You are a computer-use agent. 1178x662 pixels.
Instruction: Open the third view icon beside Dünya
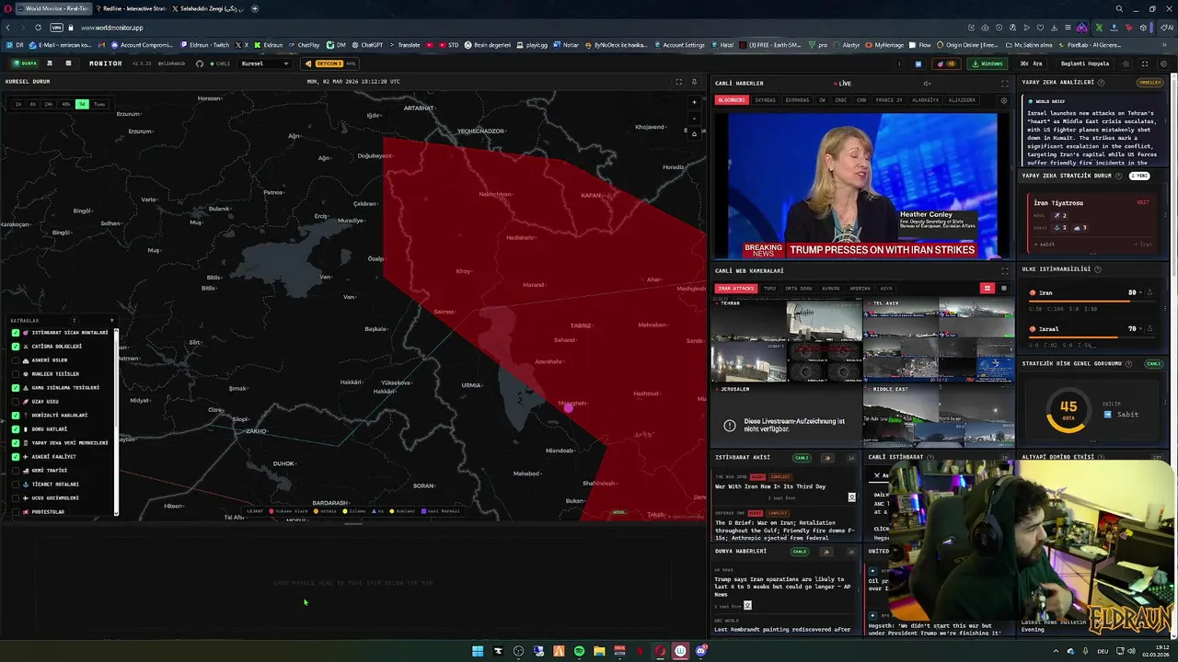pos(68,63)
